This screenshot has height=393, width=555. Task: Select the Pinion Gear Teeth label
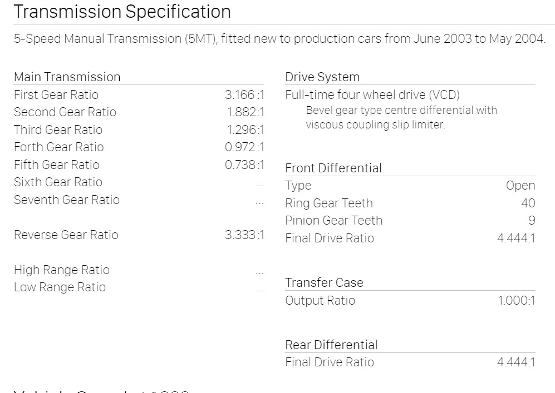click(x=333, y=220)
